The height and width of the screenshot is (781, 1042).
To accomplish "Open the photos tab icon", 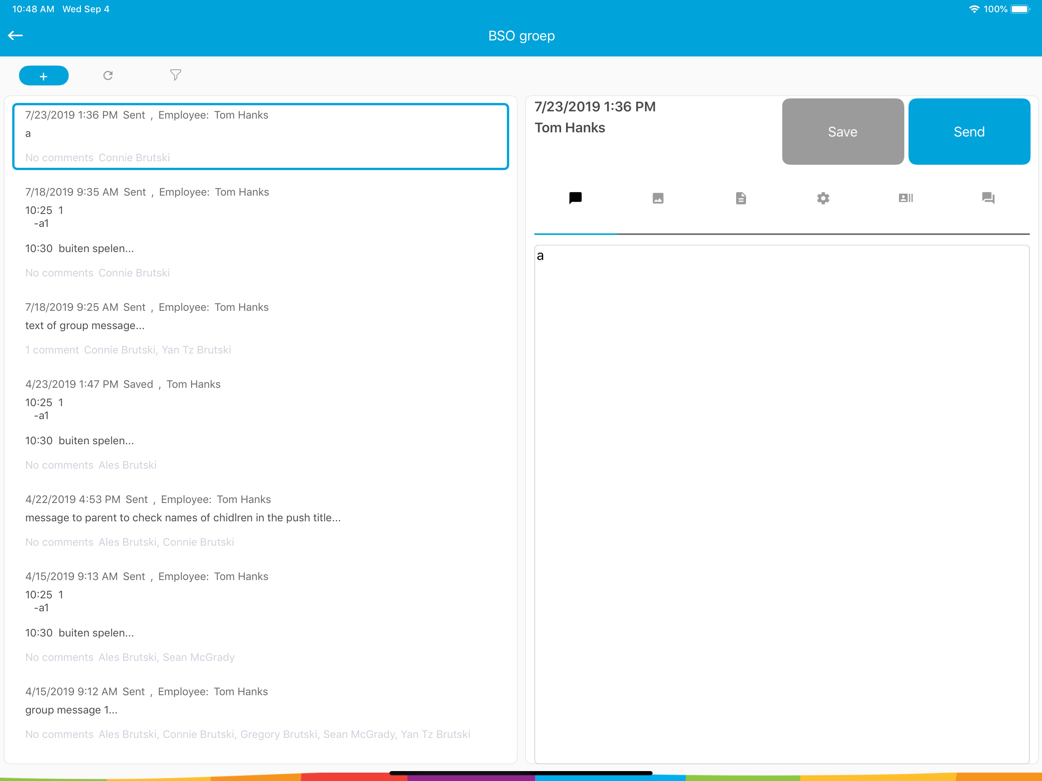I will [x=658, y=198].
